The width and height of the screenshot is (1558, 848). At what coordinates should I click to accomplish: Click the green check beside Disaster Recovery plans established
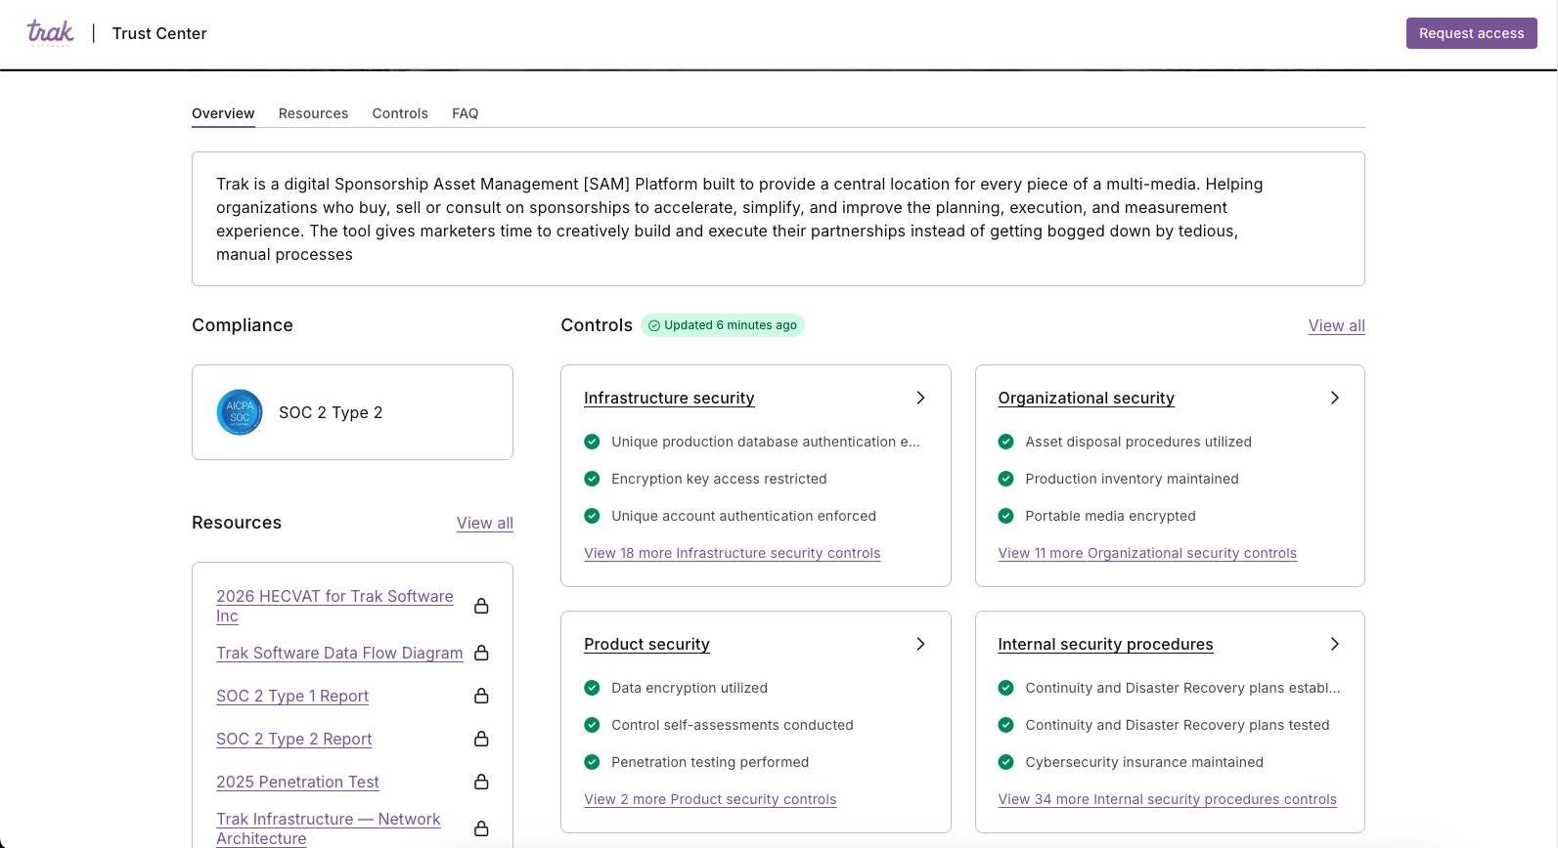tap(1005, 688)
